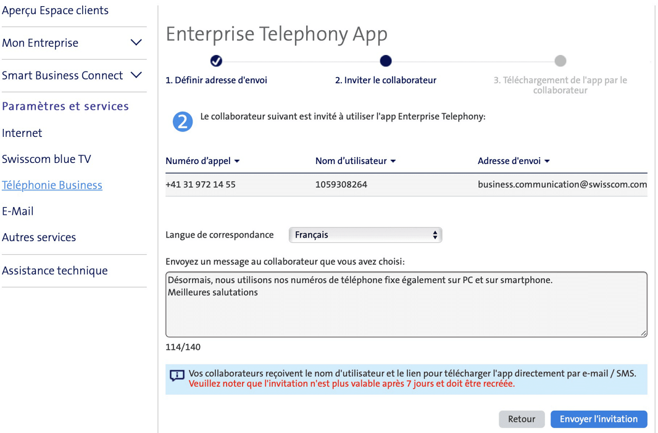Screen dimensions: 658x433
Task: Open Swisscom blue TV settings
Action: pos(46,159)
